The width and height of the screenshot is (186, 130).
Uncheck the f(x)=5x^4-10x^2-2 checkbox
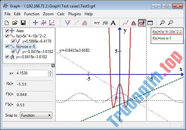[7, 36]
